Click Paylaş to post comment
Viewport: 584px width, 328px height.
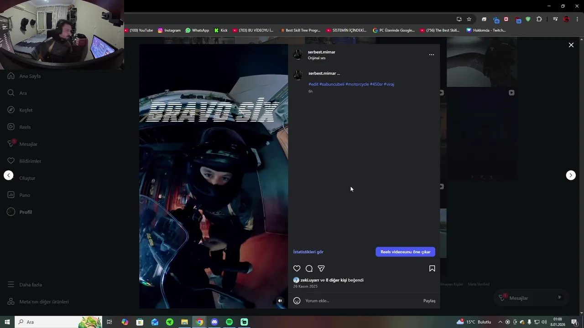(429, 301)
